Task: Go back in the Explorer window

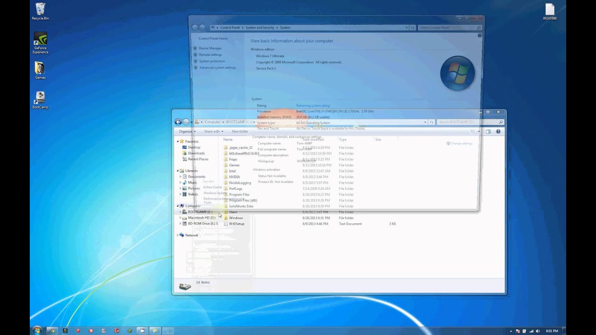Action: pyautogui.click(x=178, y=122)
